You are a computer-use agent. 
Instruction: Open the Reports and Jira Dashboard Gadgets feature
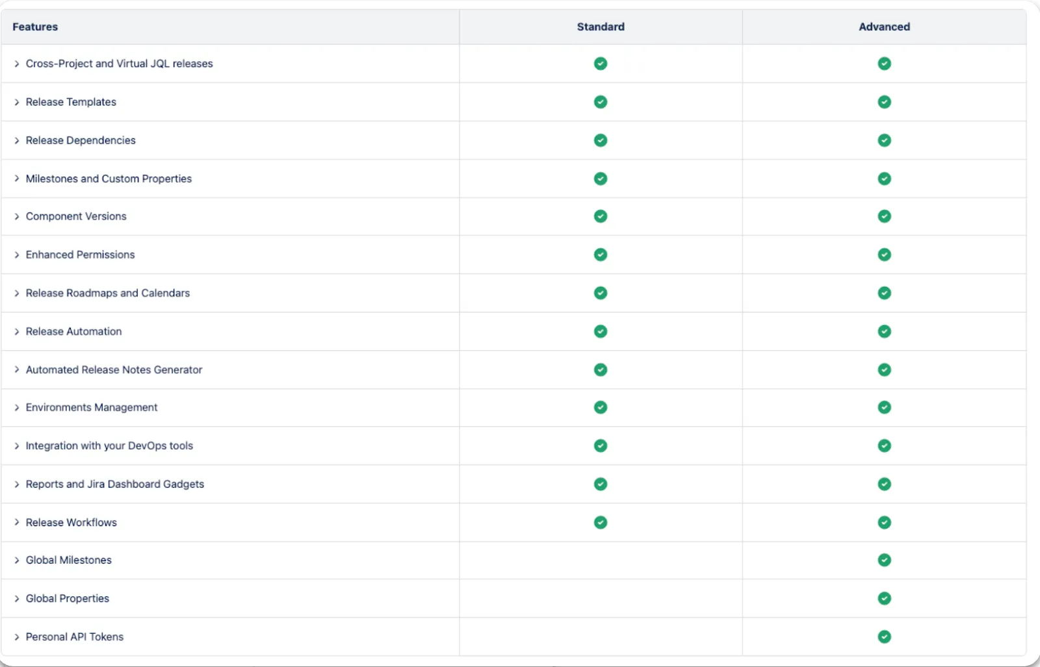point(114,484)
